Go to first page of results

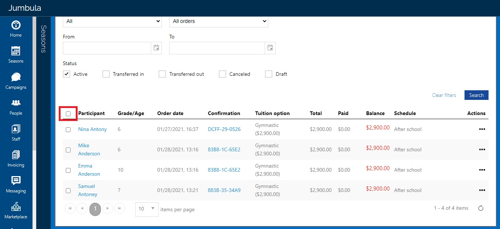click(x=70, y=208)
